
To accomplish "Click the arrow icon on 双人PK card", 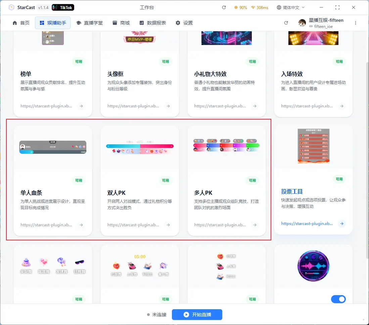I will pyautogui.click(x=168, y=225).
